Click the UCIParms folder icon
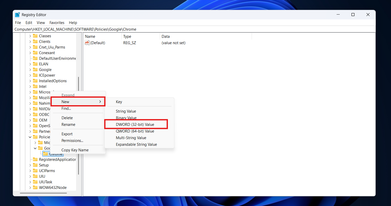391x206 pixels. (35, 171)
